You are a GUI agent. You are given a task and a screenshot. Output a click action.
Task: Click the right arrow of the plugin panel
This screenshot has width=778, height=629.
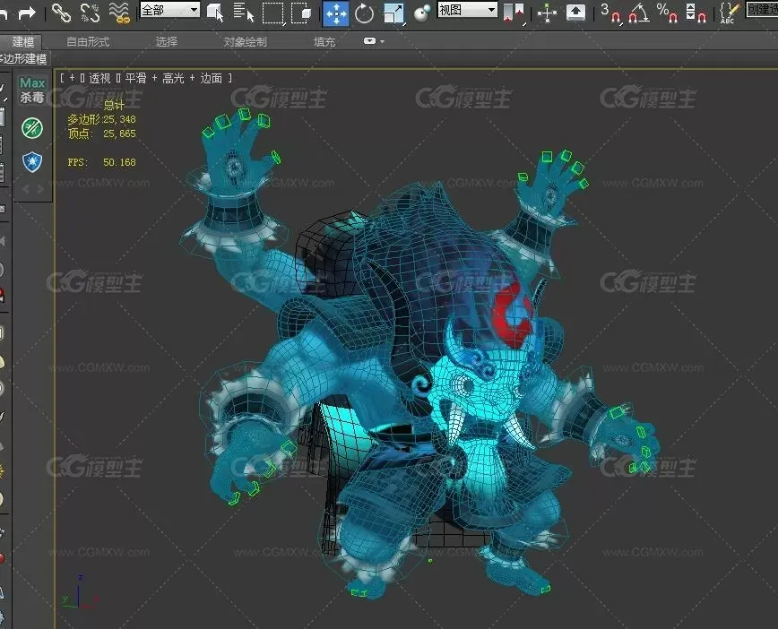39,189
